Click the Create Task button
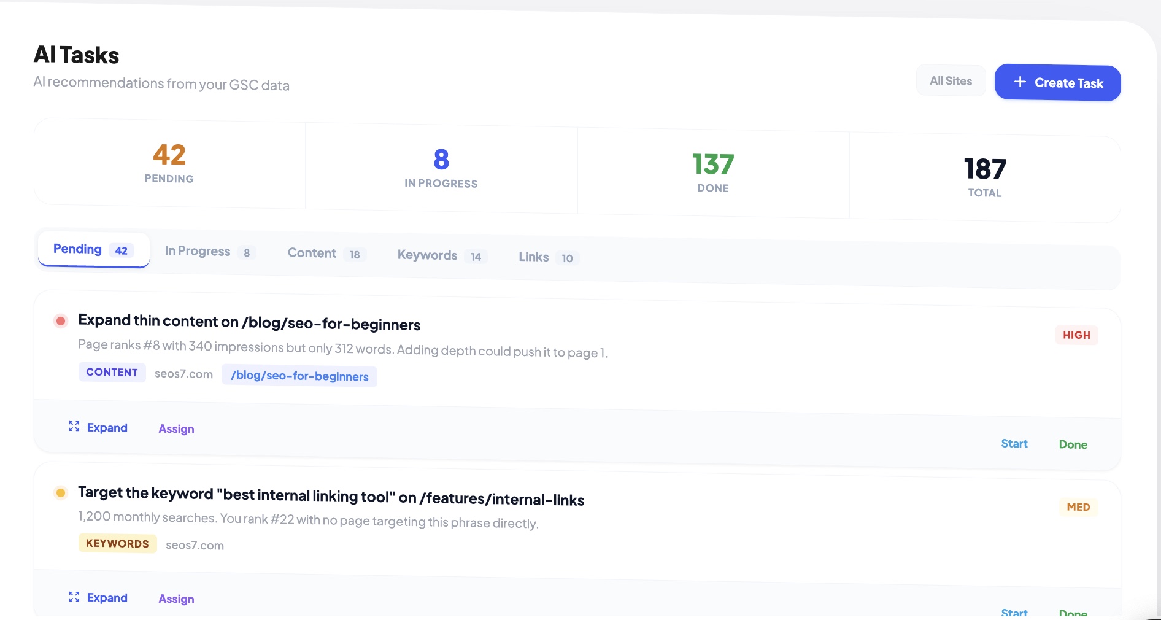Screen dimensions: 1161x620 (x=1057, y=83)
